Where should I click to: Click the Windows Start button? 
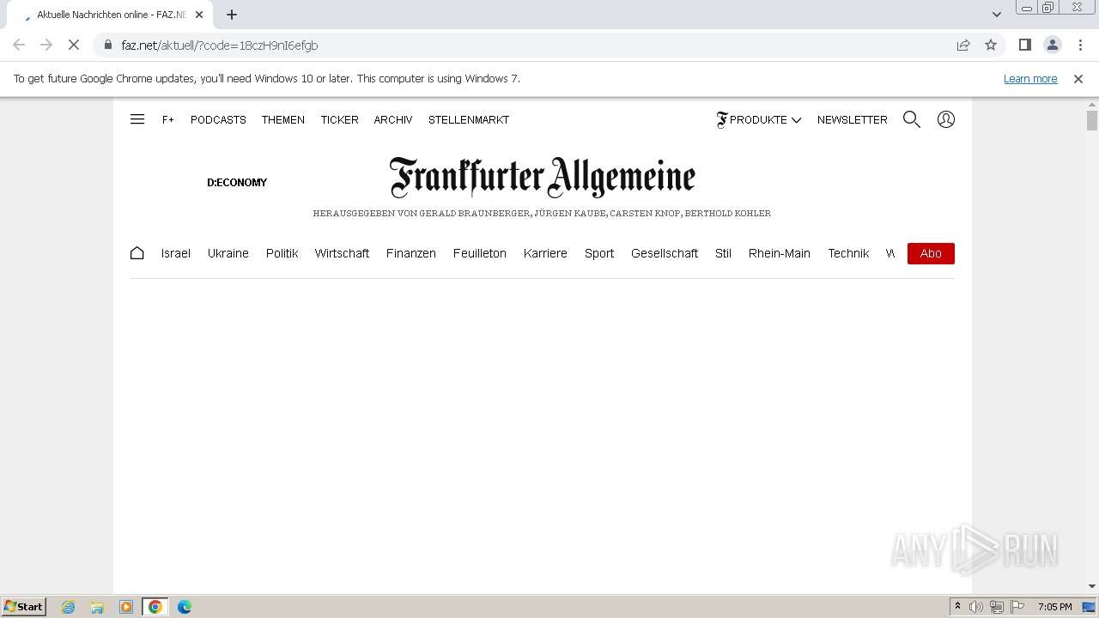point(24,607)
